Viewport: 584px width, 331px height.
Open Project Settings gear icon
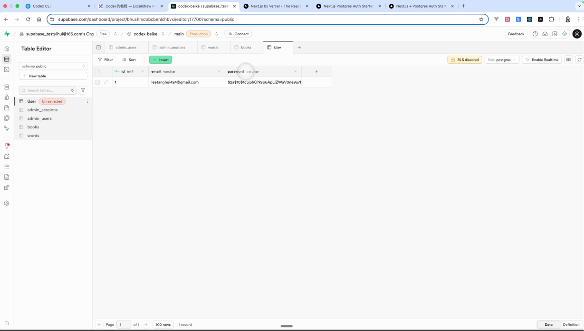point(7,203)
